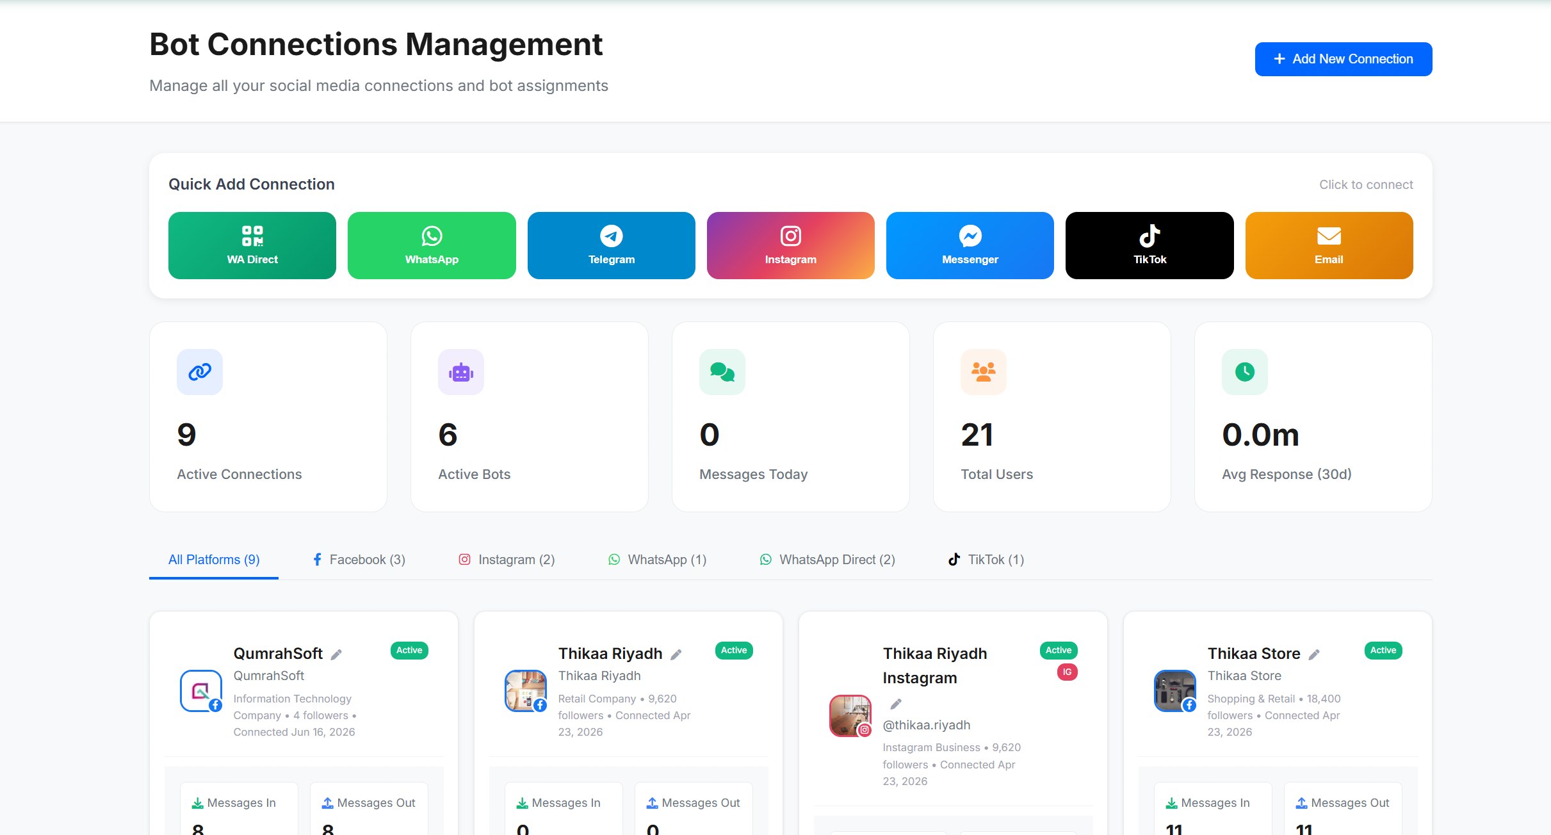Image resolution: width=1551 pixels, height=835 pixels.
Task: Switch to TikTok (1) tab
Action: click(x=986, y=560)
